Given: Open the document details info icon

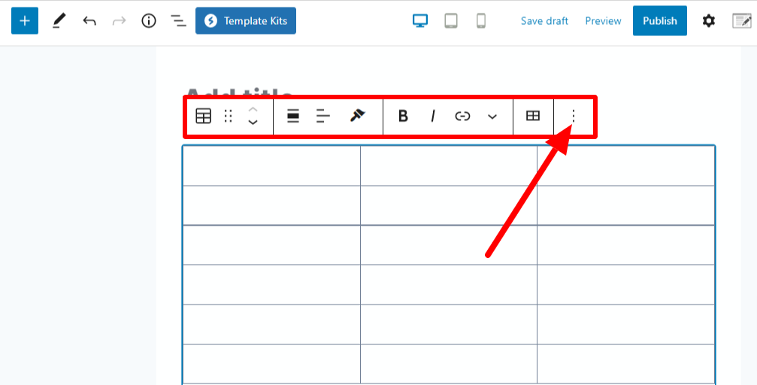Looking at the screenshot, I should pos(149,21).
